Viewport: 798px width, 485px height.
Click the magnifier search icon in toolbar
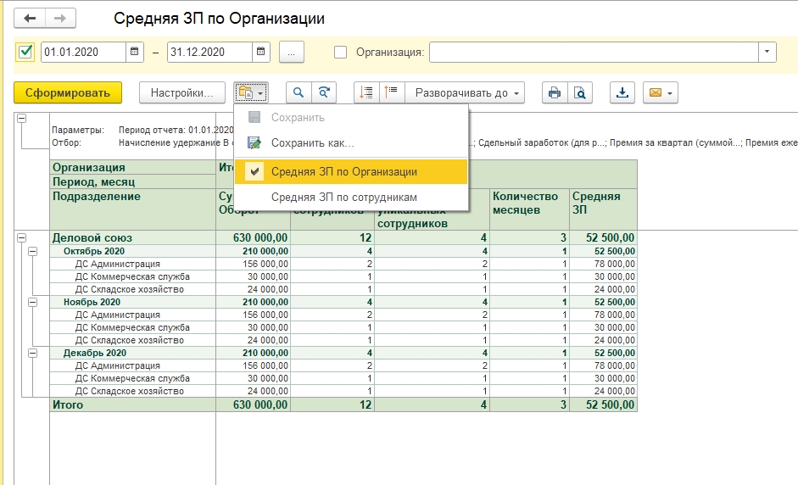tap(299, 92)
